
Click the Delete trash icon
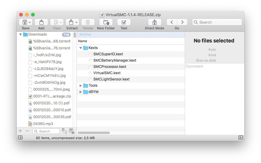tap(88, 22)
